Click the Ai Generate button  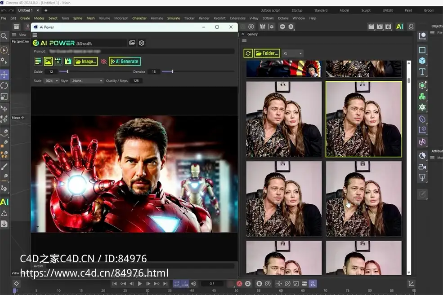coord(125,61)
